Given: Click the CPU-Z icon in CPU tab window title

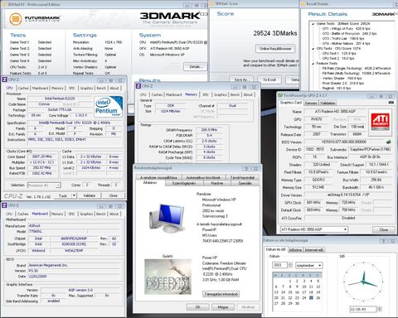Looking at the screenshot, I should [4, 79].
